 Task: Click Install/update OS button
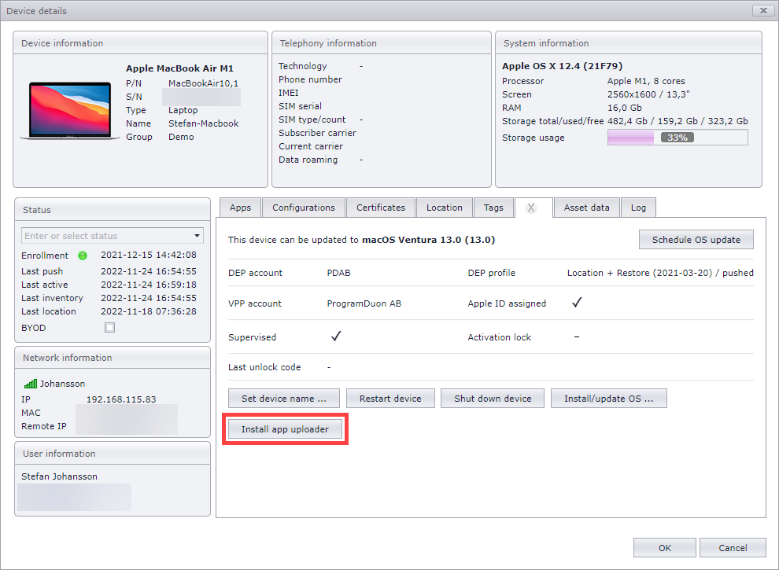[608, 398]
